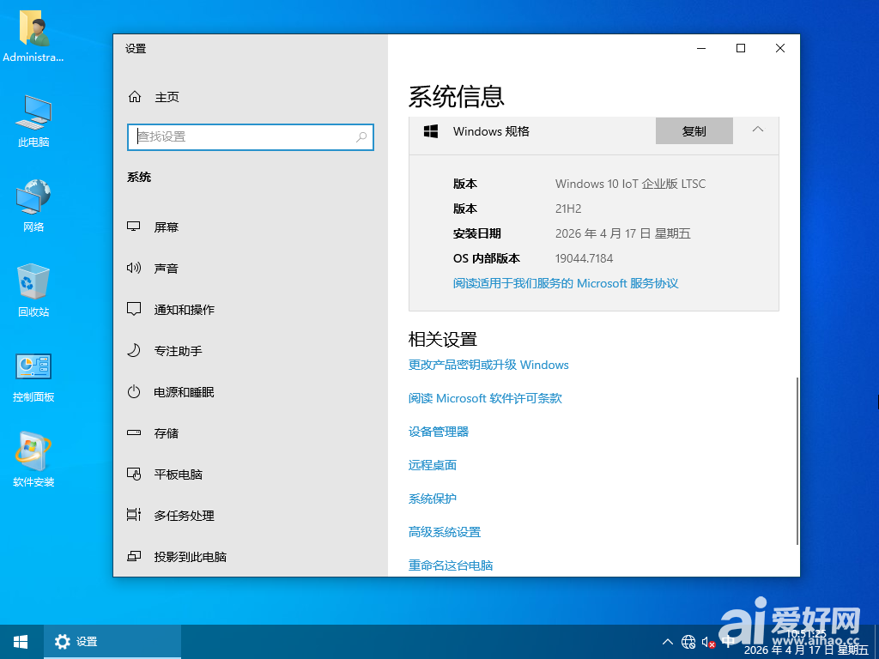The width and height of the screenshot is (879, 659).
Task: Click the Windows logo beside Windows 规格
Action: (431, 131)
